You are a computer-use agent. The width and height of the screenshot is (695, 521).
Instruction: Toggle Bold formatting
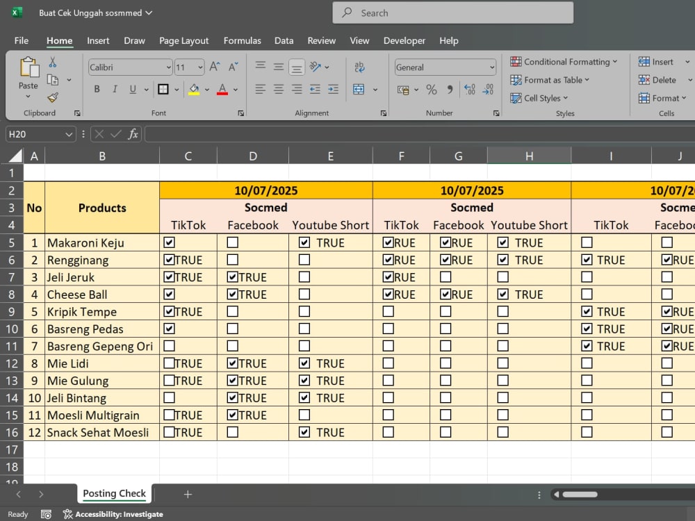click(97, 89)
